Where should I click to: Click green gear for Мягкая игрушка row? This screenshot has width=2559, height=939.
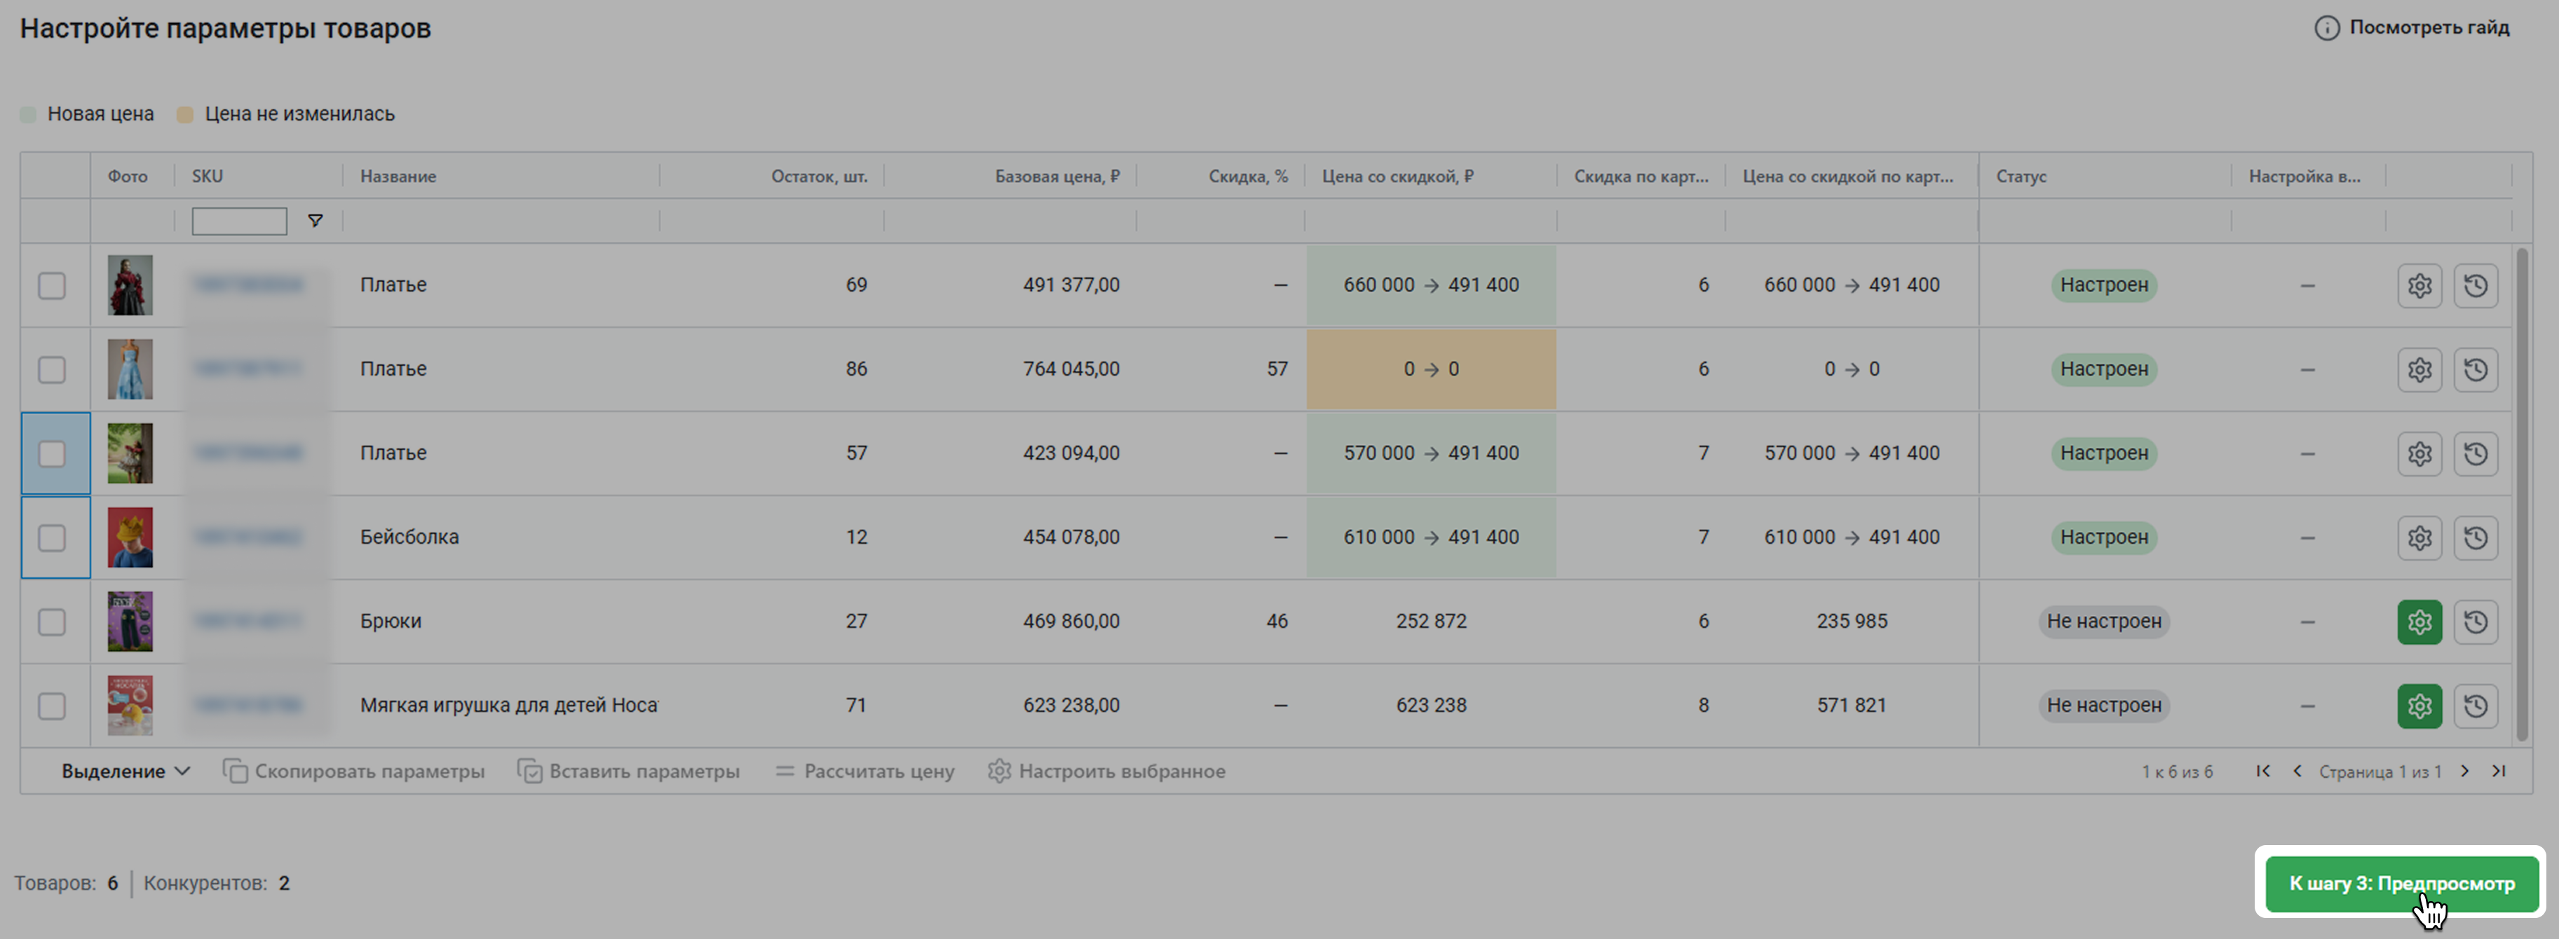[2419, 706]
